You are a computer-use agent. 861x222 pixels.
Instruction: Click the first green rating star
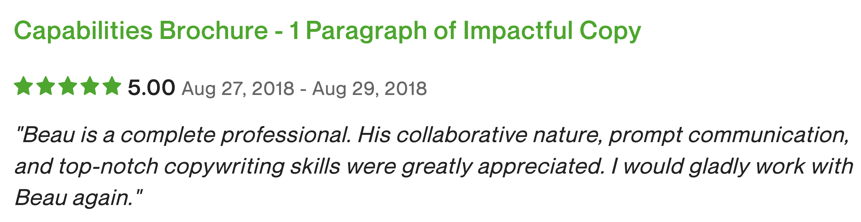(x=23, y=86)
